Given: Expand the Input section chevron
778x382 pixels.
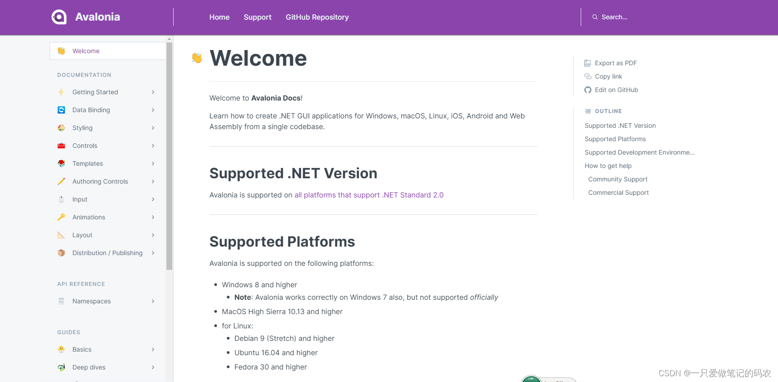Looking at the screenshot, I should [153, 199].
